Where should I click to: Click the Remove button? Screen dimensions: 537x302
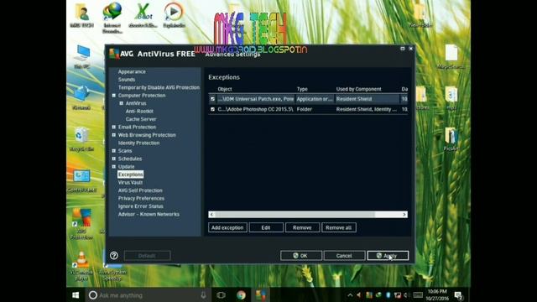302,227
